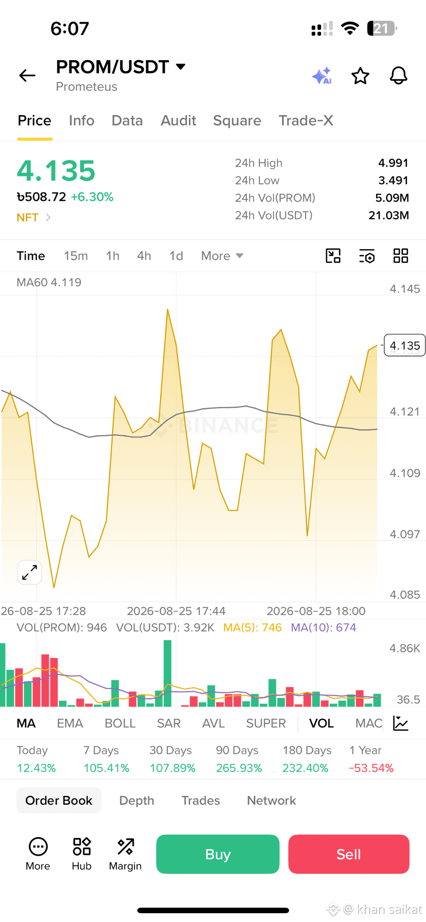Open the chart drawing tools icon

(333, 256)
